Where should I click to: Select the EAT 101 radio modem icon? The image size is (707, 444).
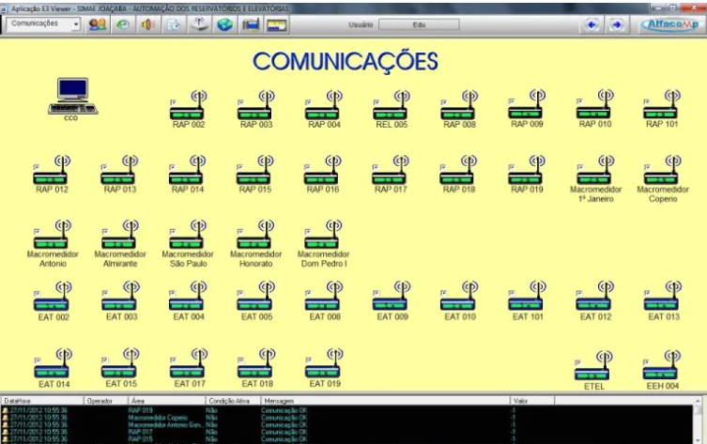click(528, 299)
